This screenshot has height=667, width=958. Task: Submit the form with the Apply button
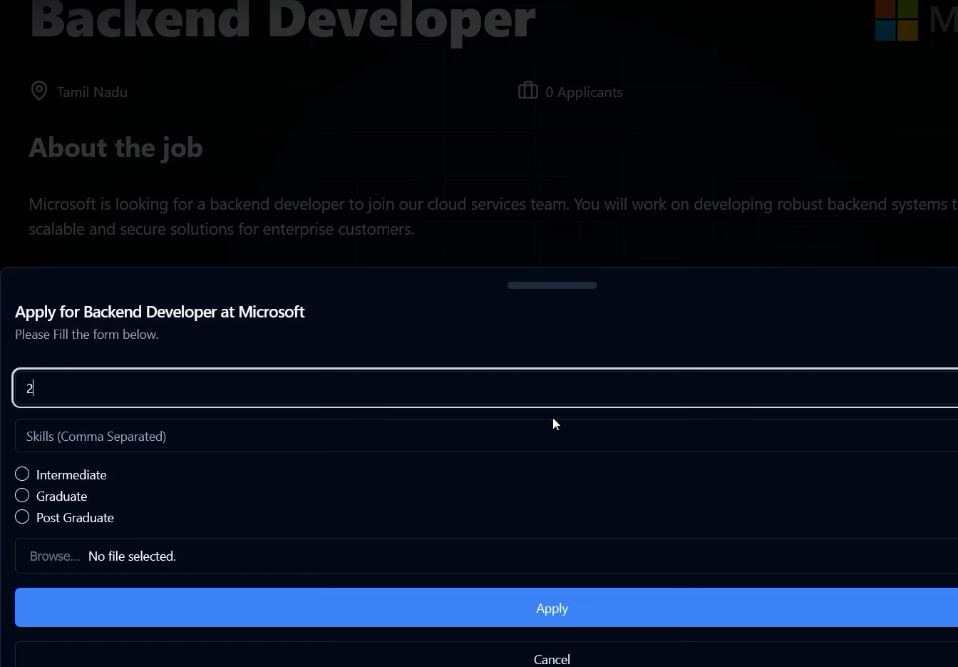point(486,608)
